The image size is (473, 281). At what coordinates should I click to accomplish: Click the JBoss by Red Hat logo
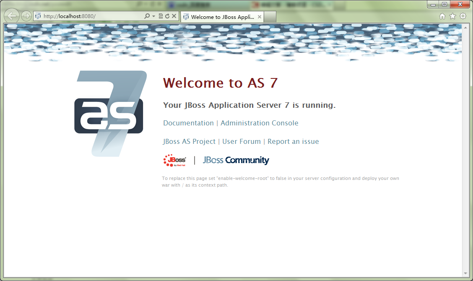pyautogui.click(x=175, y=160)
